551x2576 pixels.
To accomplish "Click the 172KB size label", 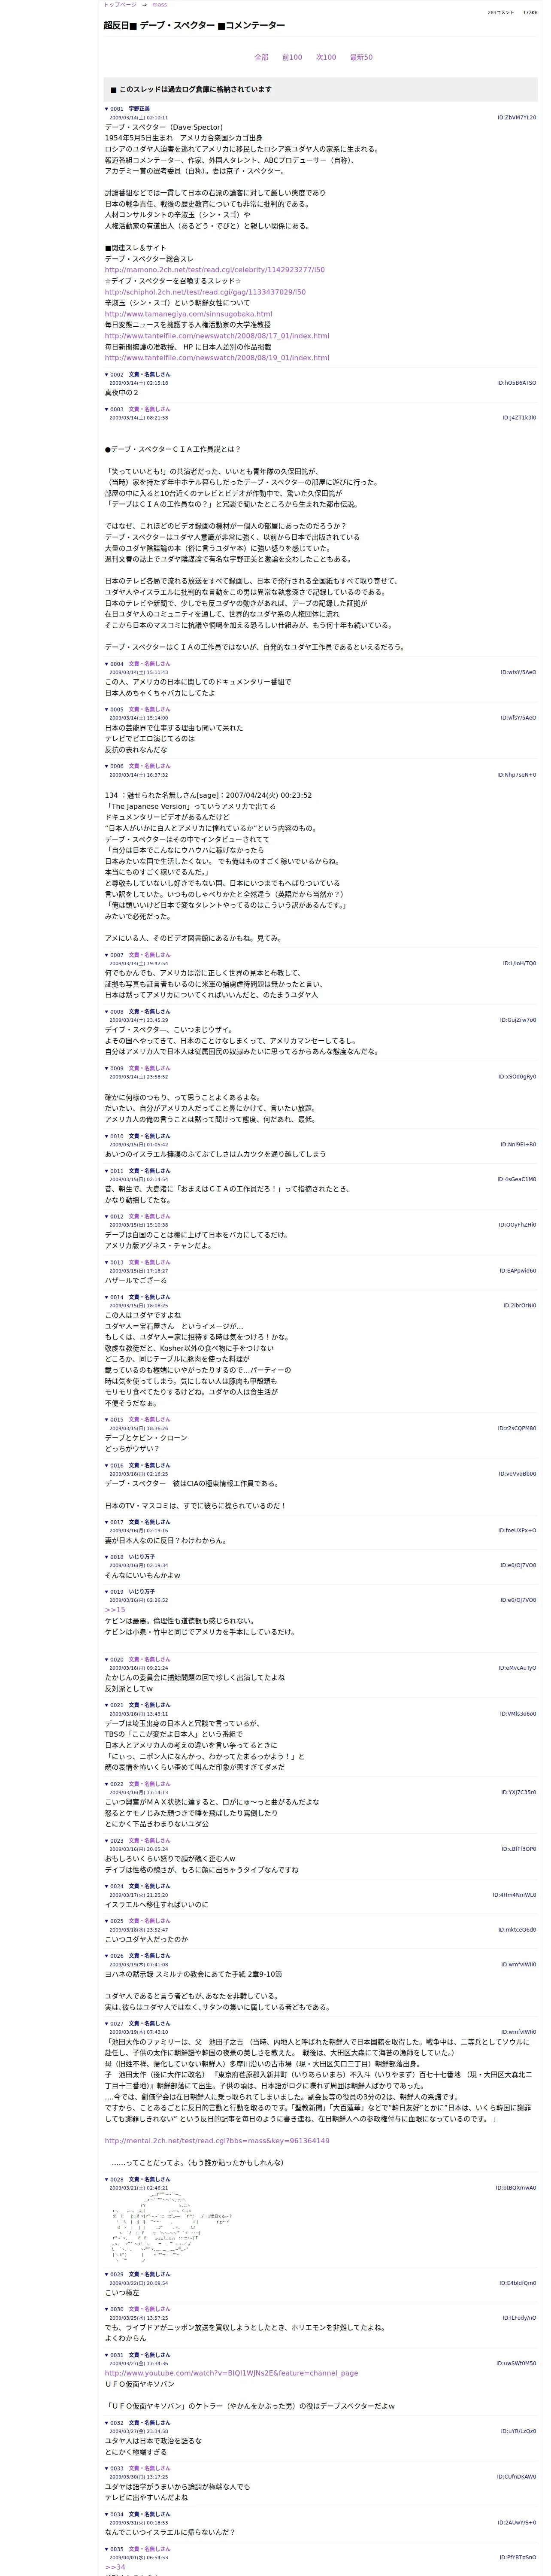I will click(x=530, y=13).
